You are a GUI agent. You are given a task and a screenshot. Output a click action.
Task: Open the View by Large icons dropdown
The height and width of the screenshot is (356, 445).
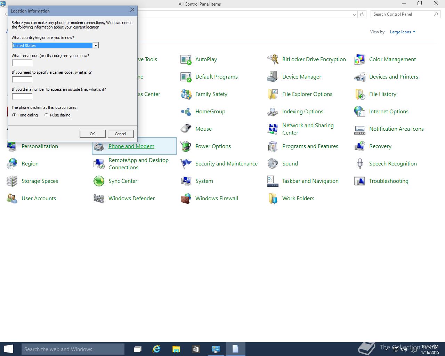403,32
